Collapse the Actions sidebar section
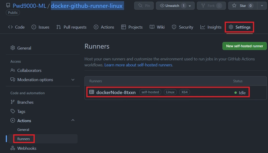The height and width of the screenshot is (153, 268). 73,121
